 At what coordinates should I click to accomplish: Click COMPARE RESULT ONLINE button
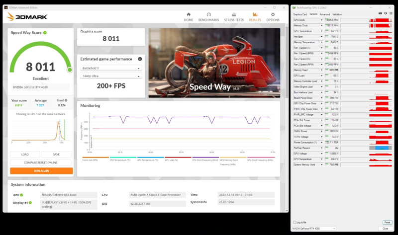click(x=41, y=163)
